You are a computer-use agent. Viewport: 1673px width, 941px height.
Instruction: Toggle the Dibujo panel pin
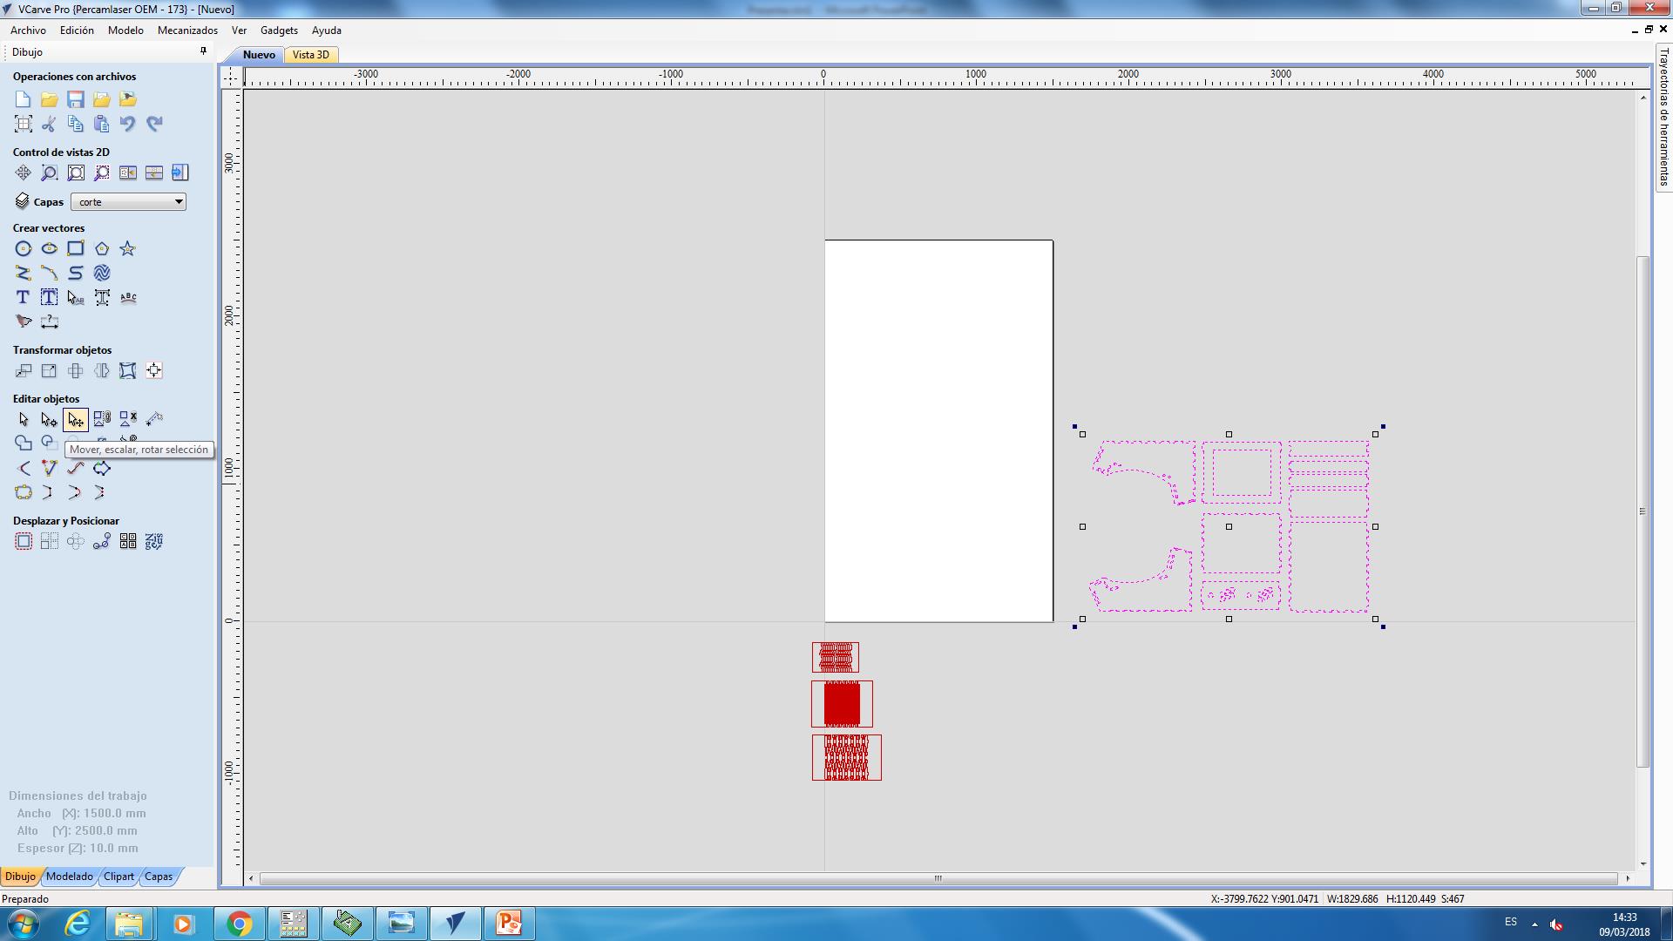[x=203, y=51]
